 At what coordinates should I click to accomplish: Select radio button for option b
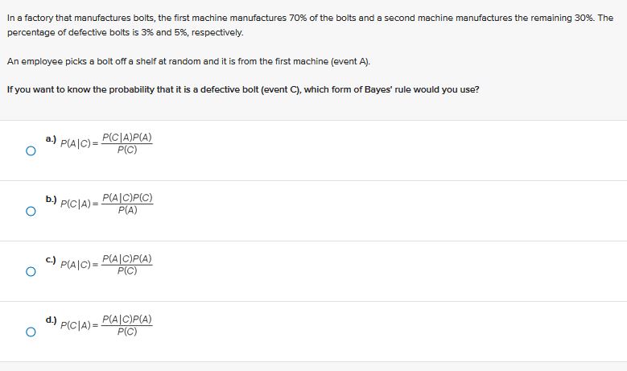(31, 211)
